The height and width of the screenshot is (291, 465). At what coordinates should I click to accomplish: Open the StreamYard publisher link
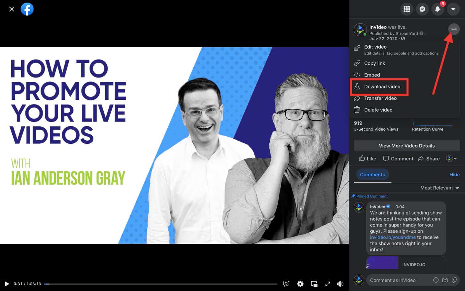click(x=407, y=33)
